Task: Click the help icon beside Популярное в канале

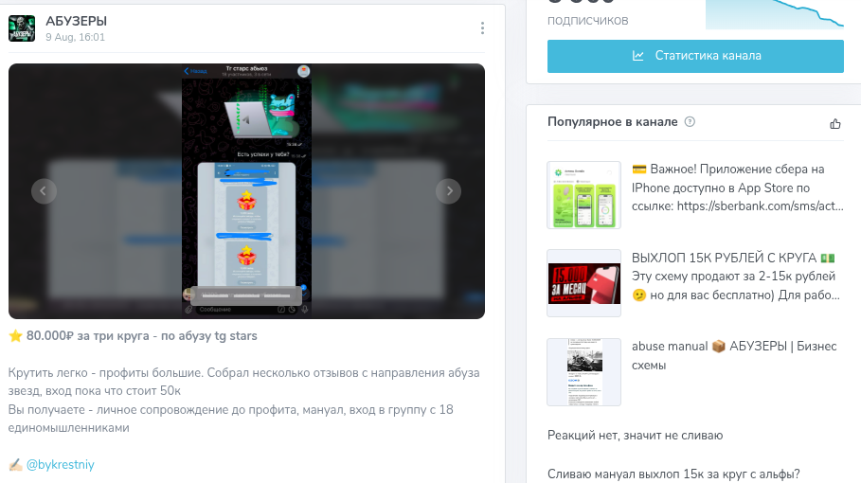Action: [x=690, y=122]
